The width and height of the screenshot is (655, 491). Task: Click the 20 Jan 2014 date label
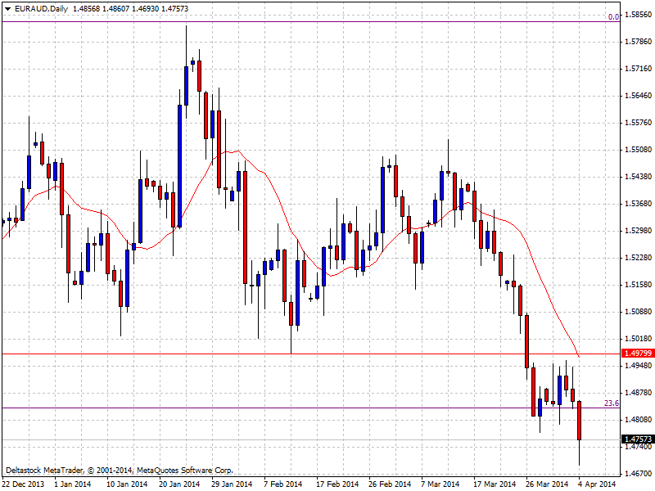pos(179,484)
